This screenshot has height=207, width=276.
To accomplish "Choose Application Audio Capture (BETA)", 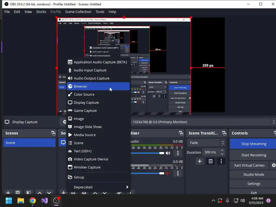I will coord(98,62).
